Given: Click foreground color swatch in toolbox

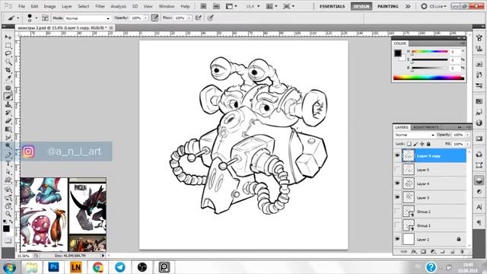Looking at the screenshot, I should click(x=6, y=228).
